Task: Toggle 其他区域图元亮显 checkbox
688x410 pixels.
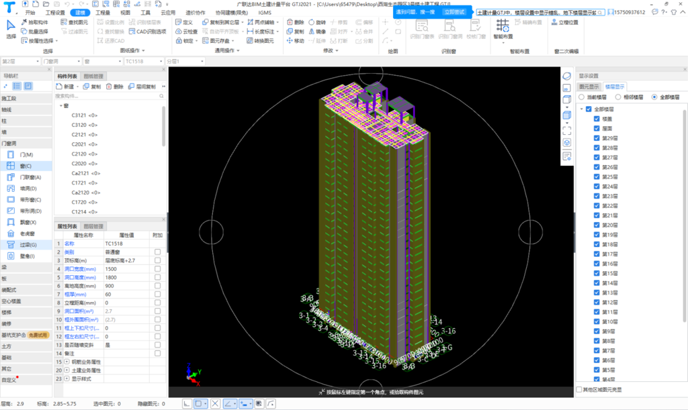Action: [x=580, y=389]
